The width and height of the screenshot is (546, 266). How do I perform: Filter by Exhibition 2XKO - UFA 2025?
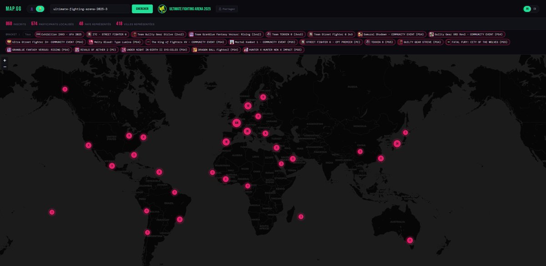click(x=59, y=34)
